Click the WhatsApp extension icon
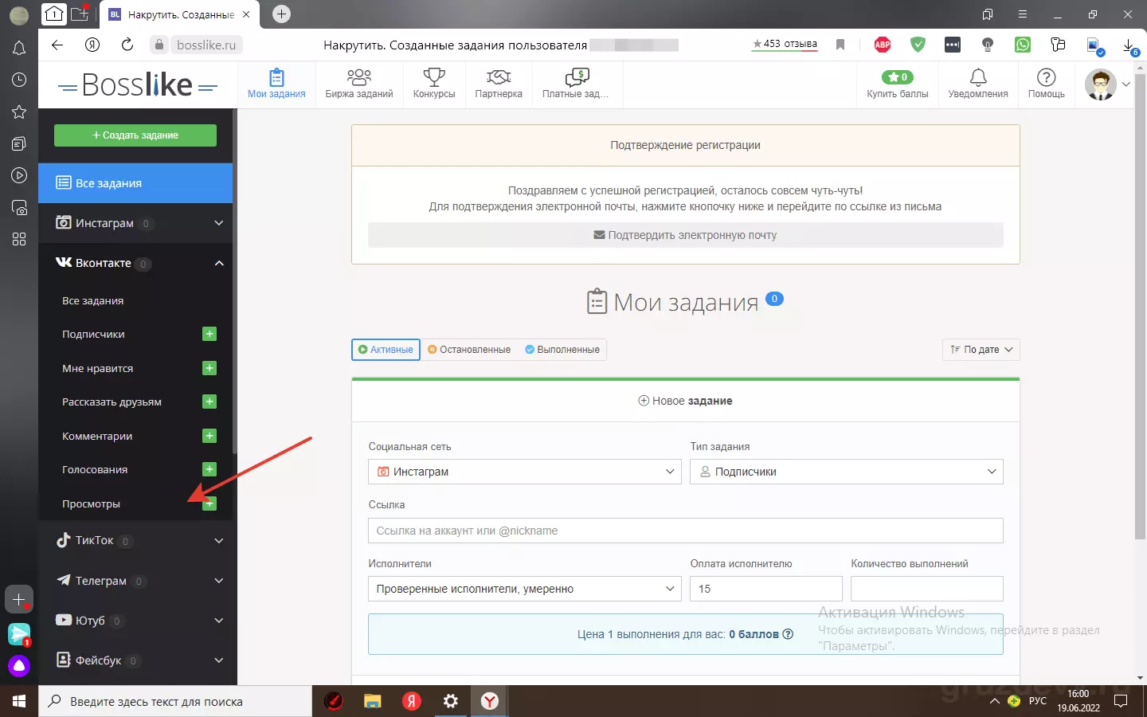Screen dimensions: 1147x717 pos(1023,45)
